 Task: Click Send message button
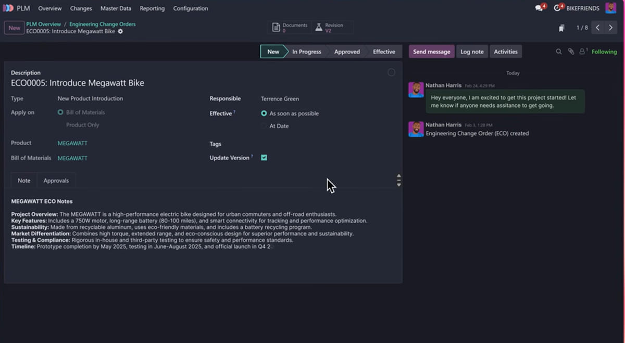[432, 52]
